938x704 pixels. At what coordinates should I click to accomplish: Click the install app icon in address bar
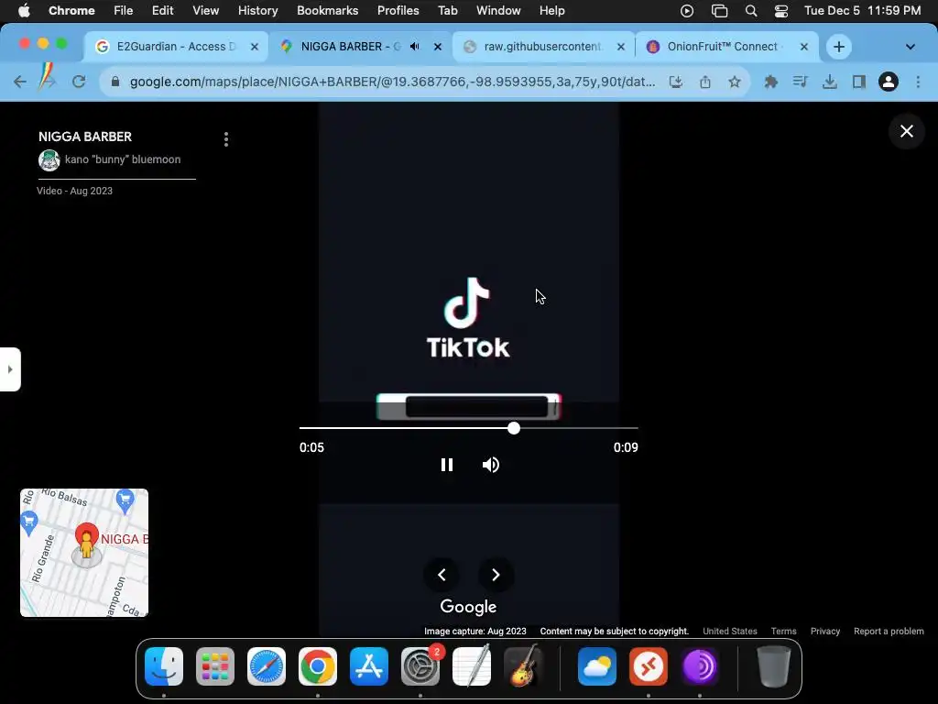pos(676,82)
